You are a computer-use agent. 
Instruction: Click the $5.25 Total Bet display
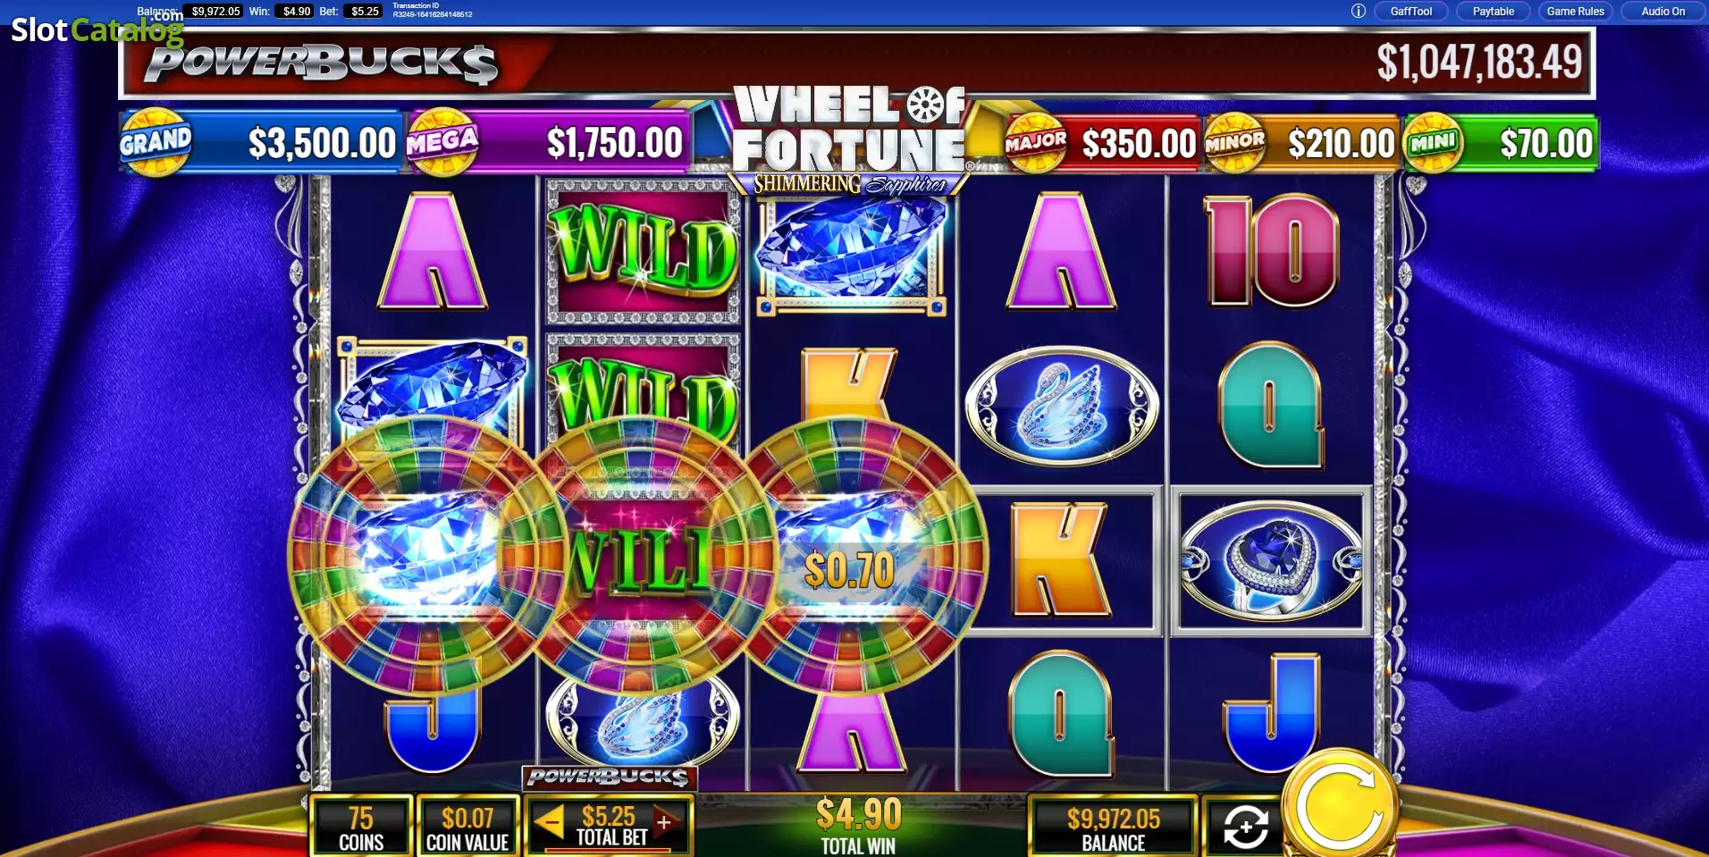(610, 825)
